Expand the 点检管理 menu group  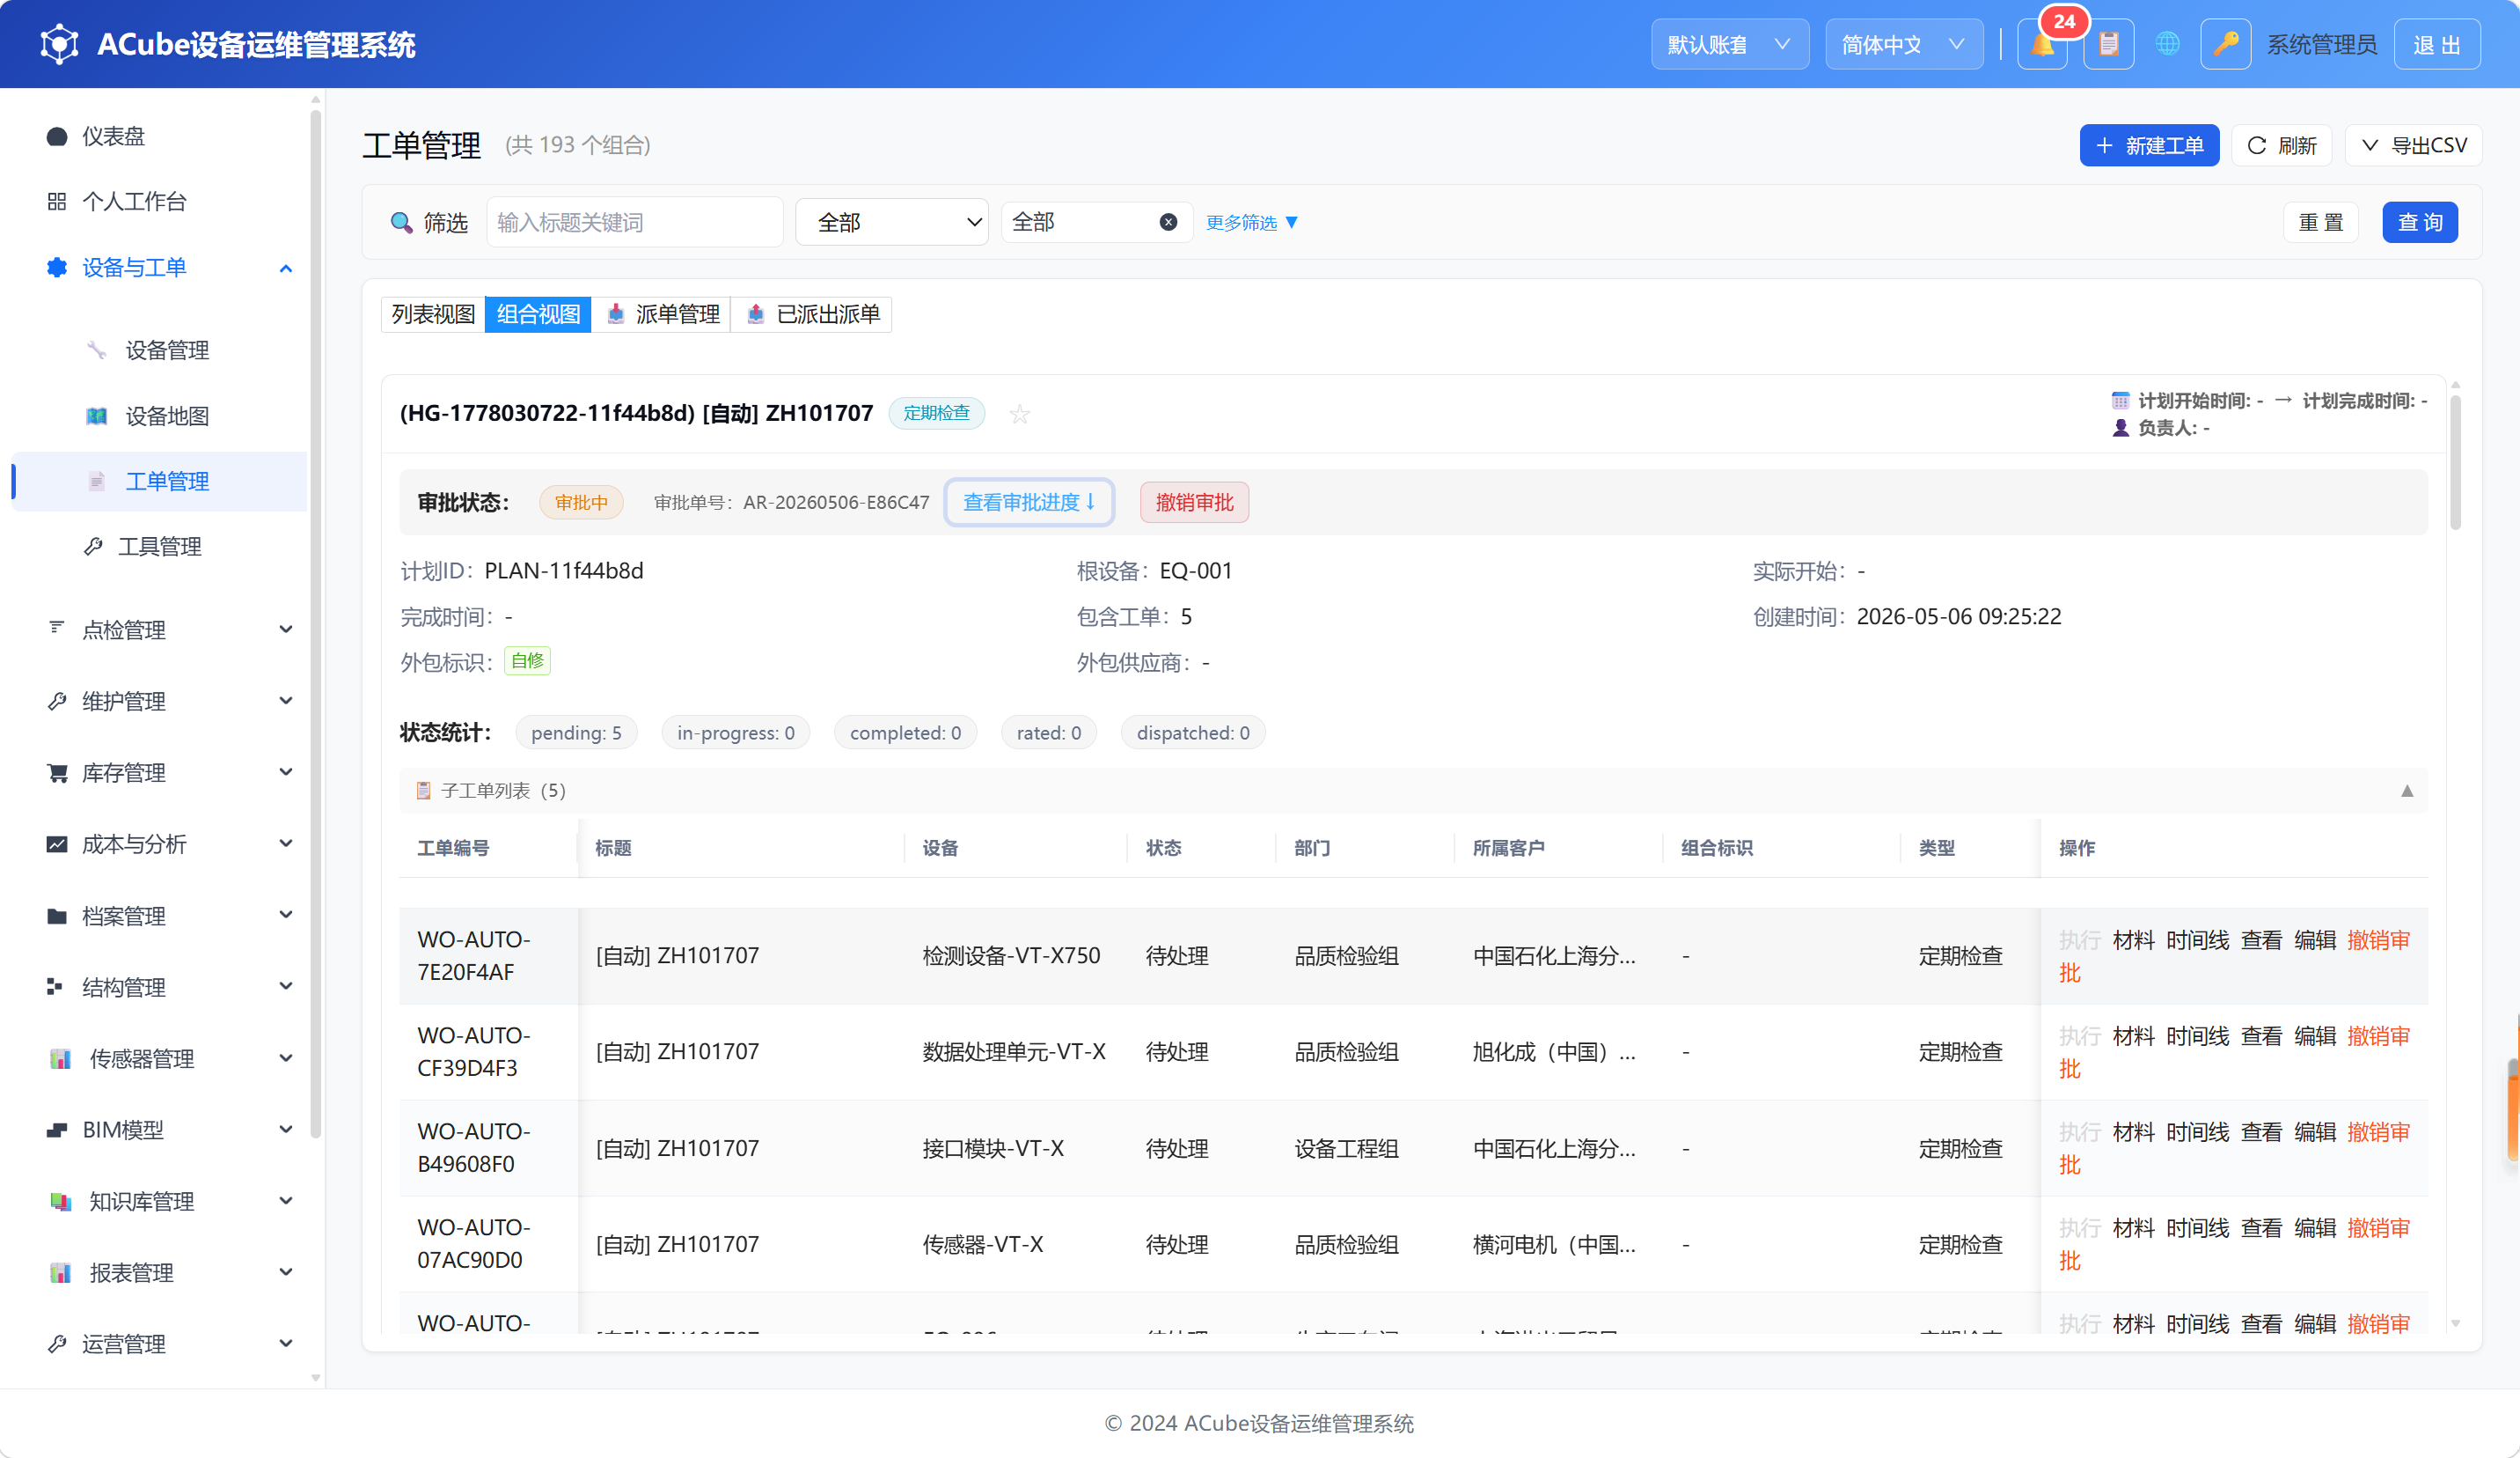click(x=160, y=630)
